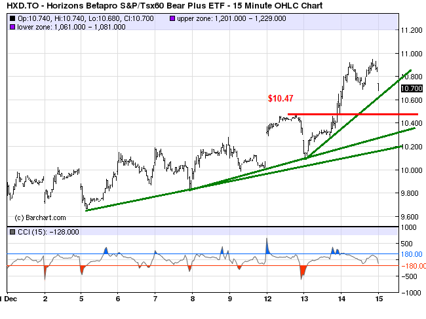Click the -500 CCI axis label
426x319 pixels.
click(x=409, y=276)
